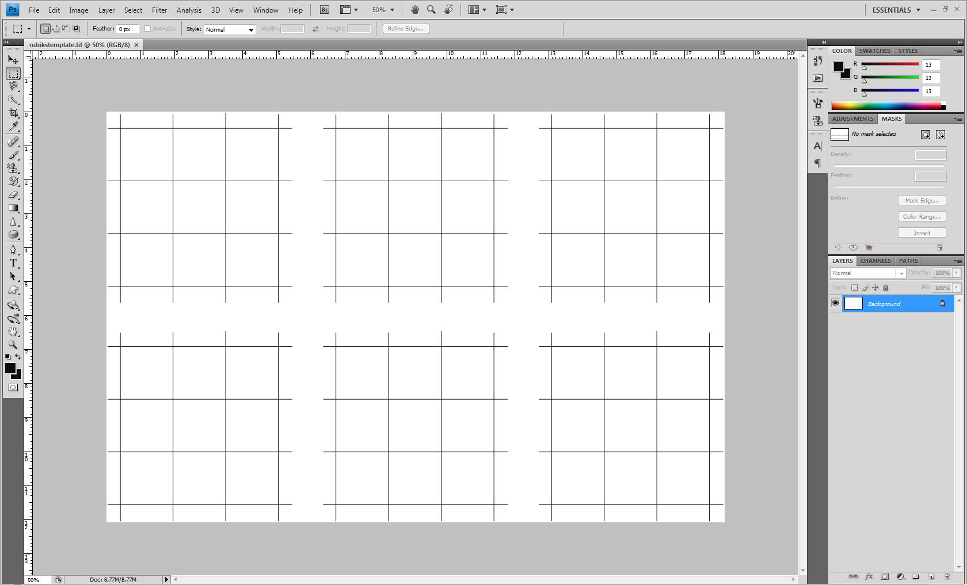
Task: Click the Invert button in Masks
Action: click(x=922, y=232)
